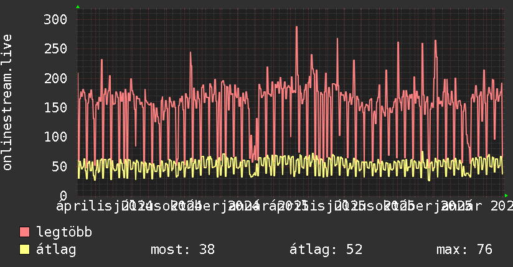Screen dimensions: 513x267
Task: Click the 200 y-axis label
Action: 55,78
